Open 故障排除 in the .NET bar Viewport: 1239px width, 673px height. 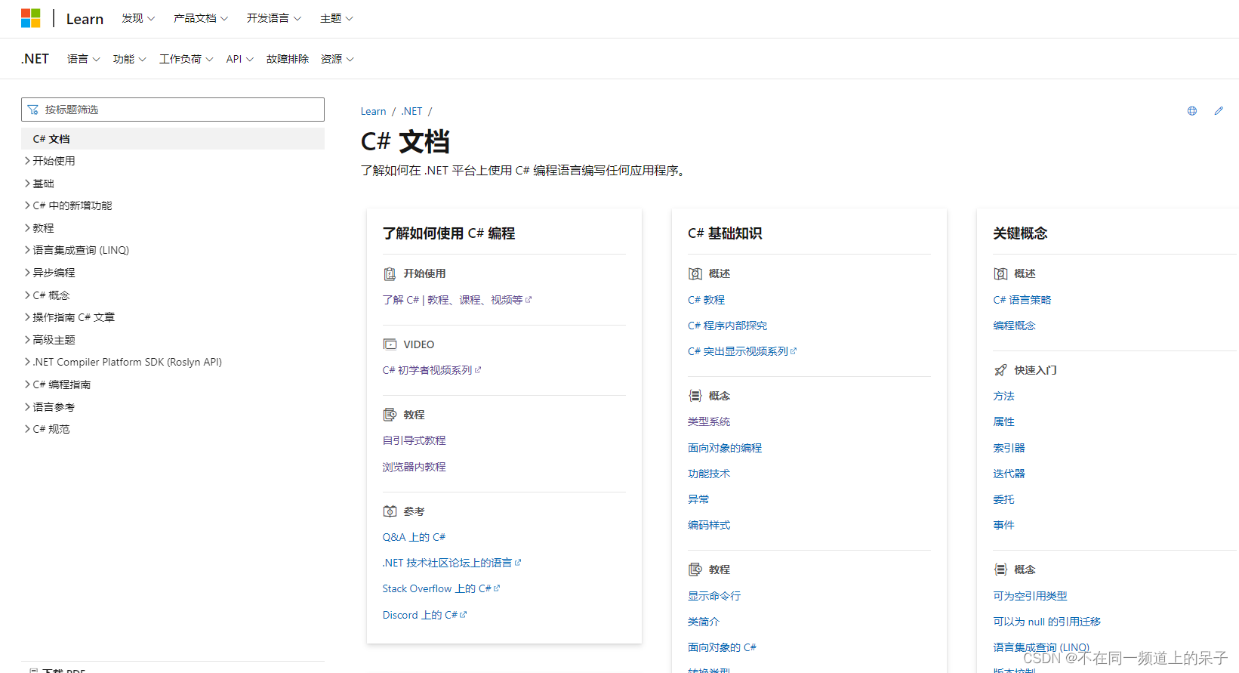[x=288, y=59]
